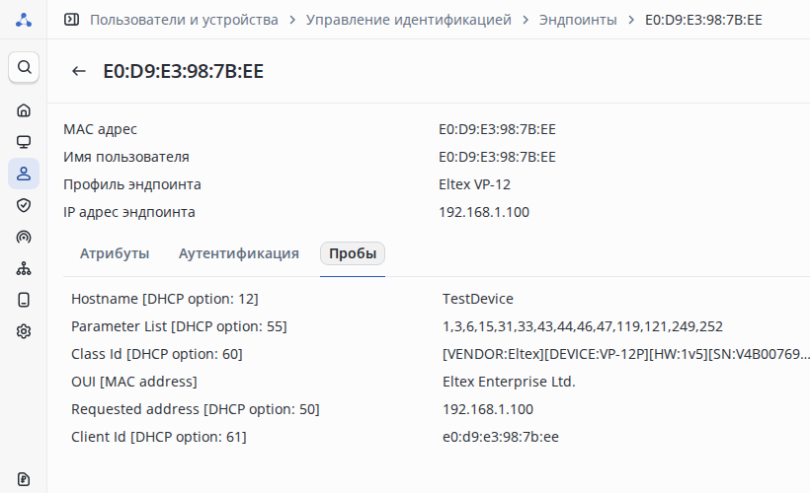Click the Управление идентификацией breadcrumb
810x493 pixels.
coord(409,20)
